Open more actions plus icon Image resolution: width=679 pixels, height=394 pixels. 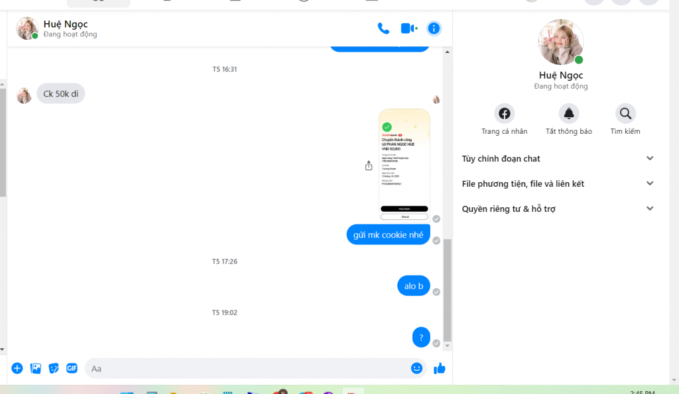coord(17,368)
